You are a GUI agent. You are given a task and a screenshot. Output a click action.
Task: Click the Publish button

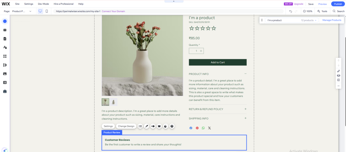338,4
